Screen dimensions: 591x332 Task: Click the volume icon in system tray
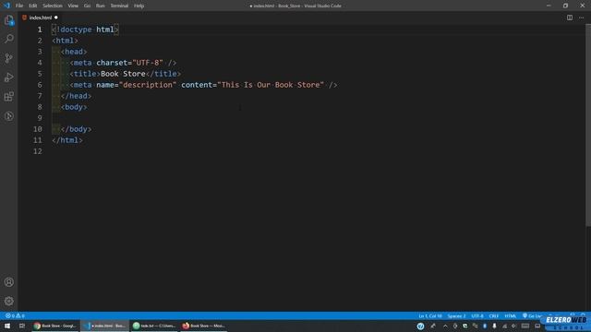coord(514,326)
